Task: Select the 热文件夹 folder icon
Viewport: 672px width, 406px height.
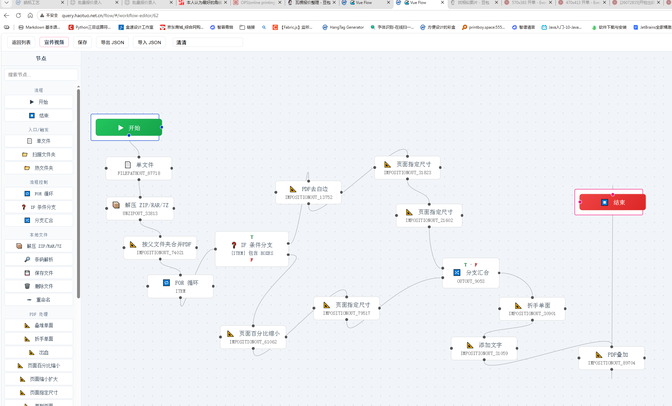Action: 27,168
